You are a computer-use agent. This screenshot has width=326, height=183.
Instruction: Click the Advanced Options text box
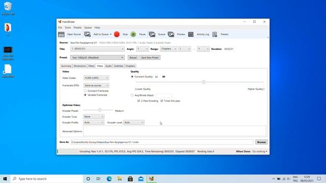tap(174, 131)
